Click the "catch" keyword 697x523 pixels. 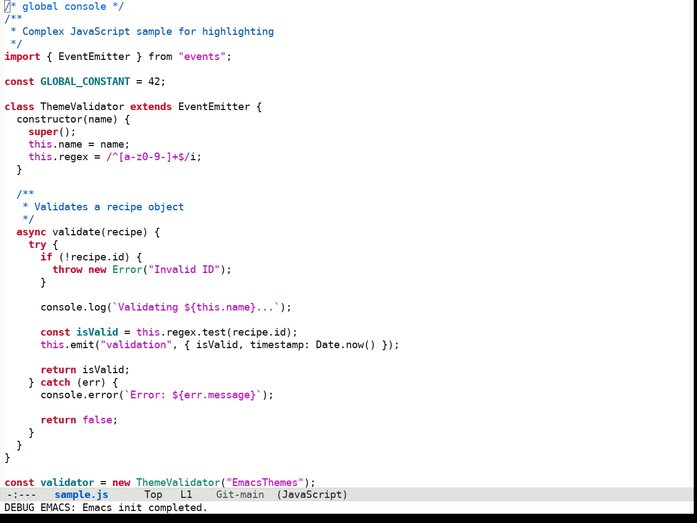click(55, 382)
